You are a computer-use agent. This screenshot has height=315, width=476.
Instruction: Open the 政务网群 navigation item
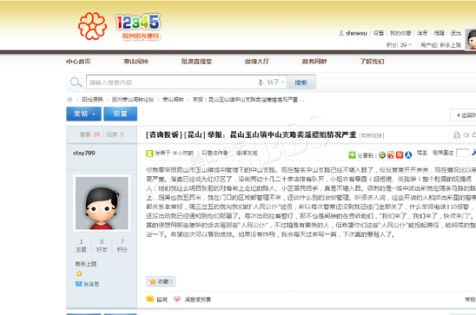(x=314, y=62)
